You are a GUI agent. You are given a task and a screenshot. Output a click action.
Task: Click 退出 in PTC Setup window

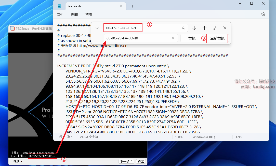(141, 161)
